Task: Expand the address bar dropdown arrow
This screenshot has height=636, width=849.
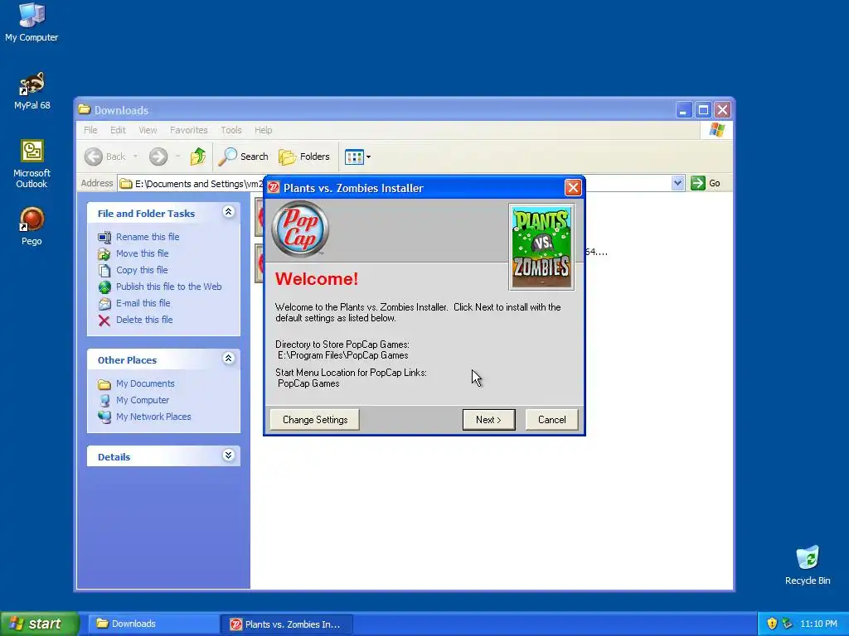Action: coord(677,183)
